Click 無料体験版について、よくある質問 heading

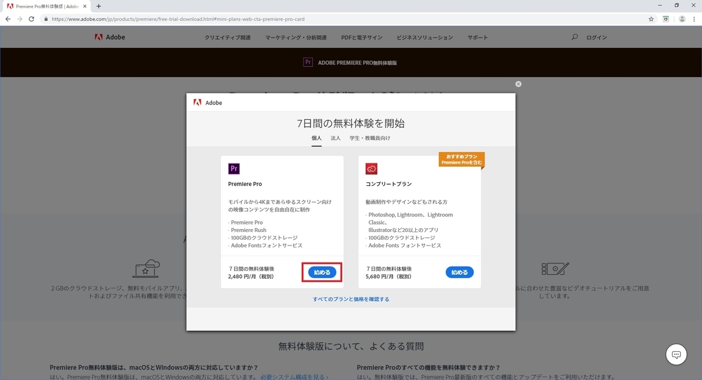351,347
